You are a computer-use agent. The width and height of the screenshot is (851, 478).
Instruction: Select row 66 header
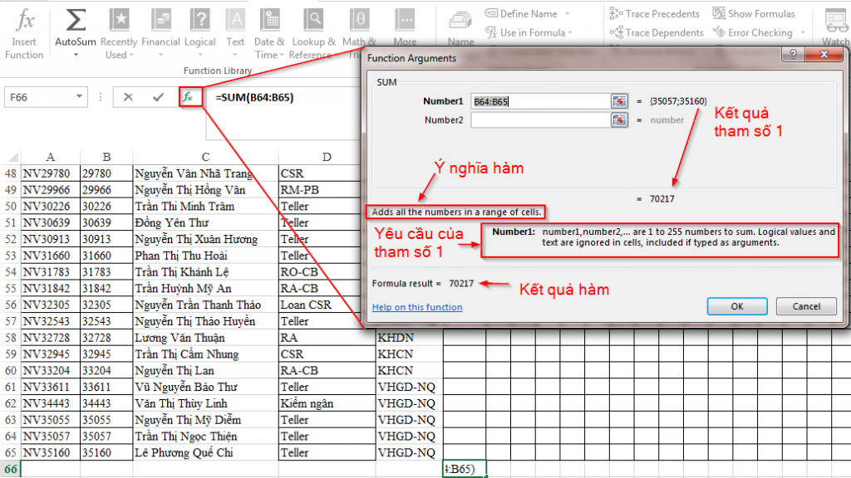10,469
